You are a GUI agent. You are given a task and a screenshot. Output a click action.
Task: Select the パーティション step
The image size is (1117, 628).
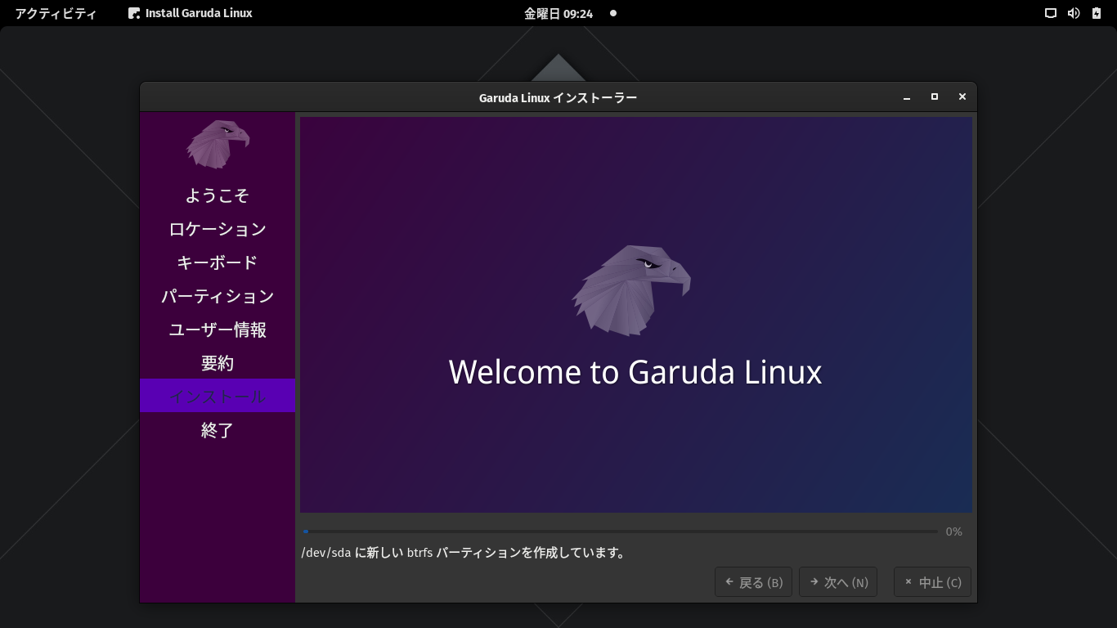point(218,296)
